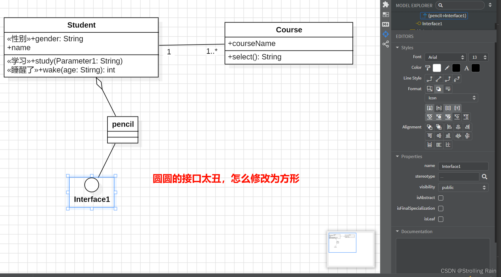Viewport: 501px width, 277px height.
Task: Enable the isLeaf checkbox
Action: point(441,219)
